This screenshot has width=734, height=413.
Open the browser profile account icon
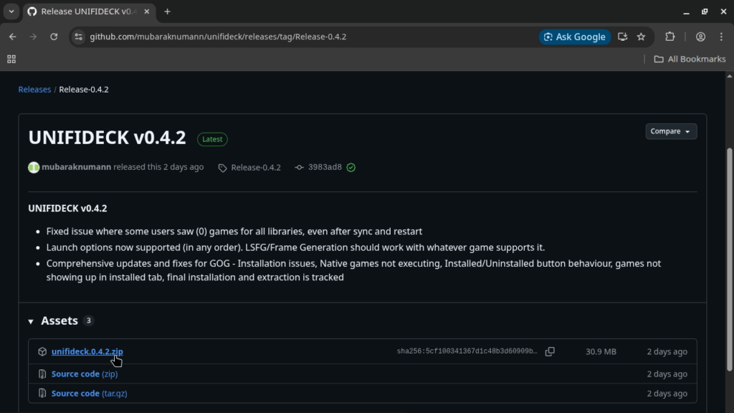(699, 37)
